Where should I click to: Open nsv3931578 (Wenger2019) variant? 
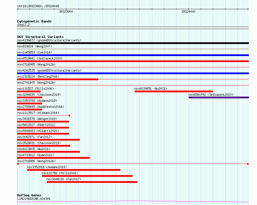(x=37, y=119)
